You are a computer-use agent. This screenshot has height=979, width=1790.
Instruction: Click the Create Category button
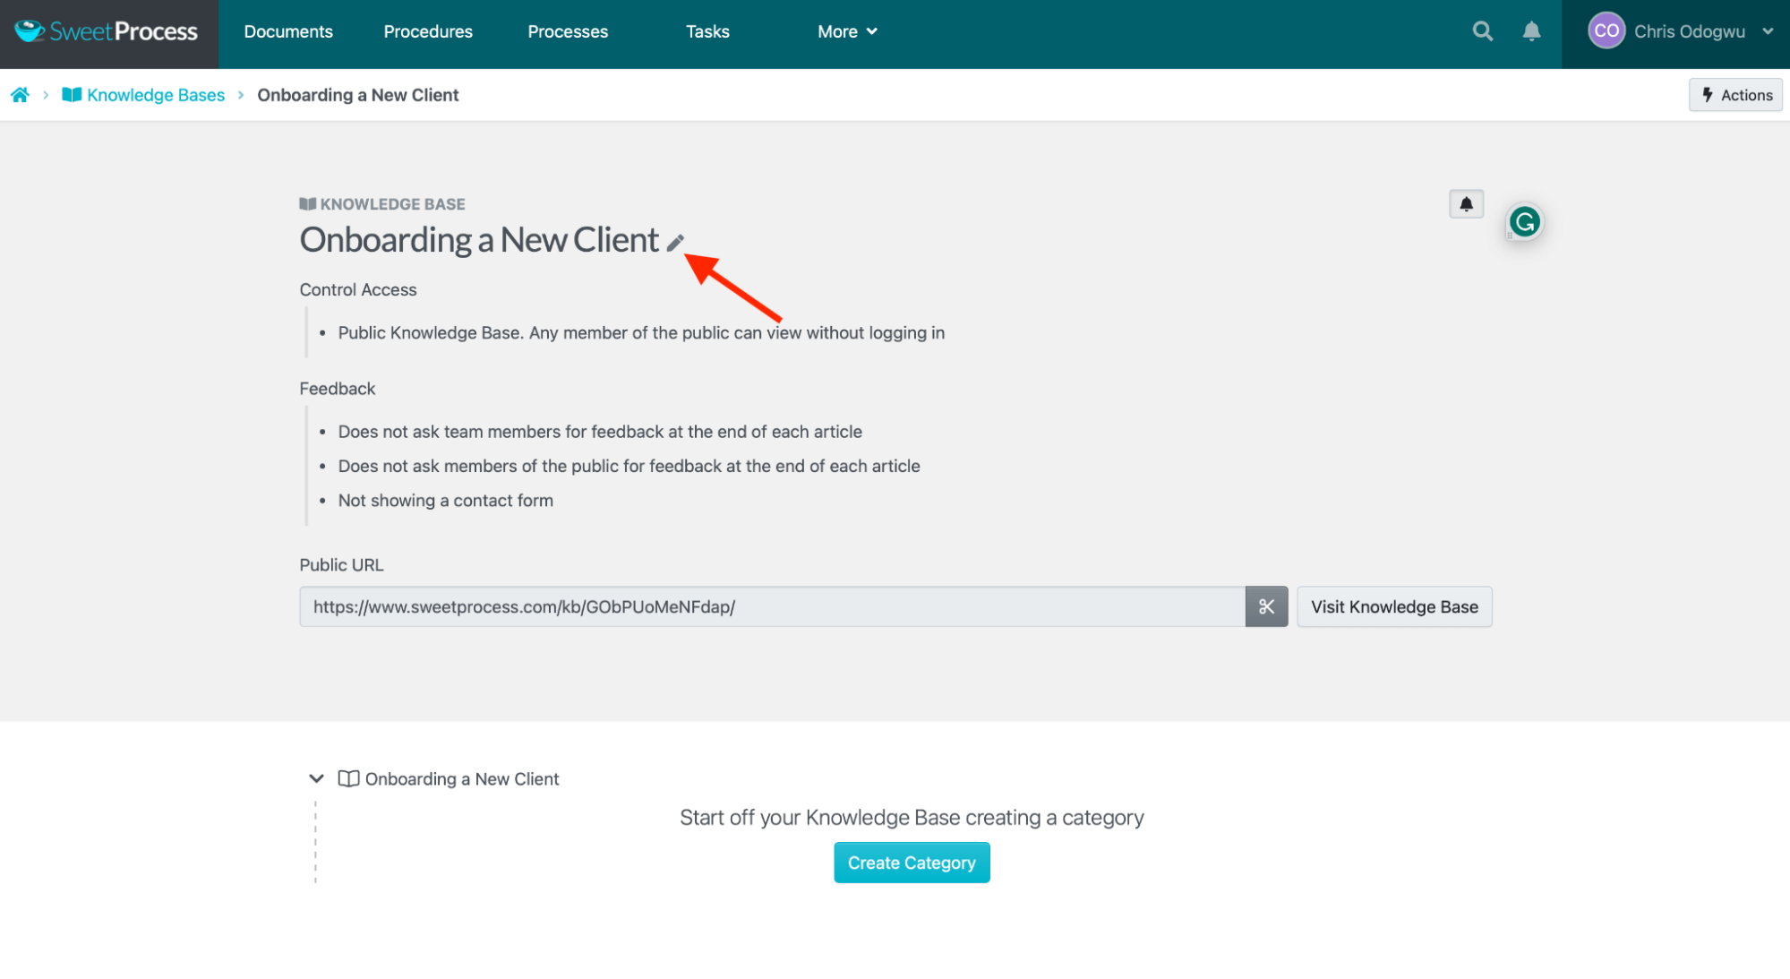911,862
